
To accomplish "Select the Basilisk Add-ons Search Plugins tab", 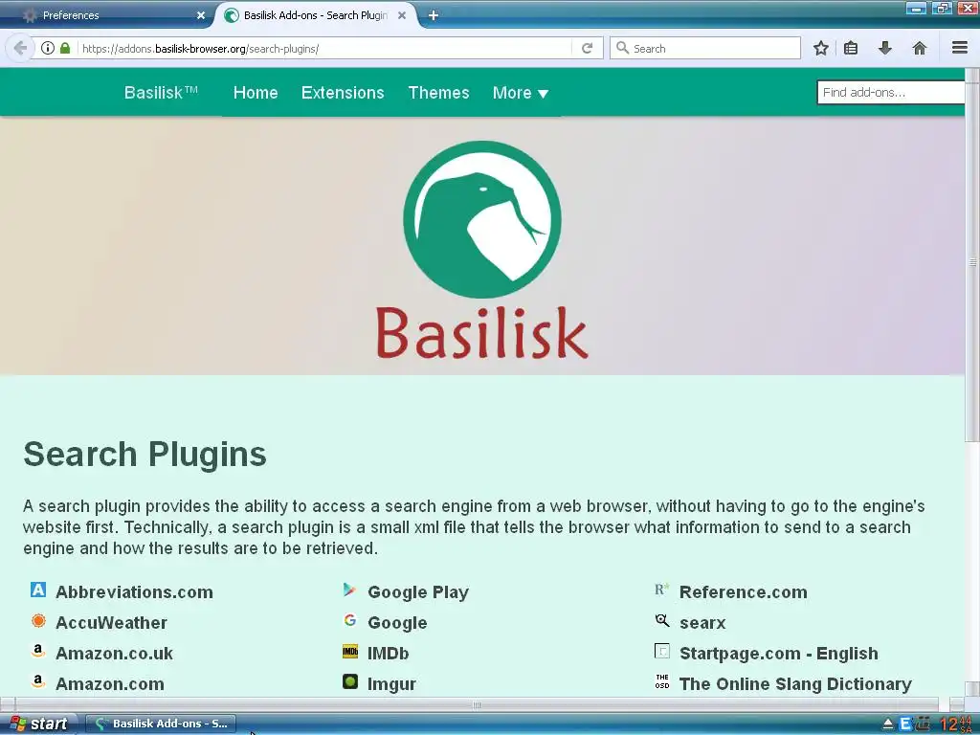I will 316,15.
